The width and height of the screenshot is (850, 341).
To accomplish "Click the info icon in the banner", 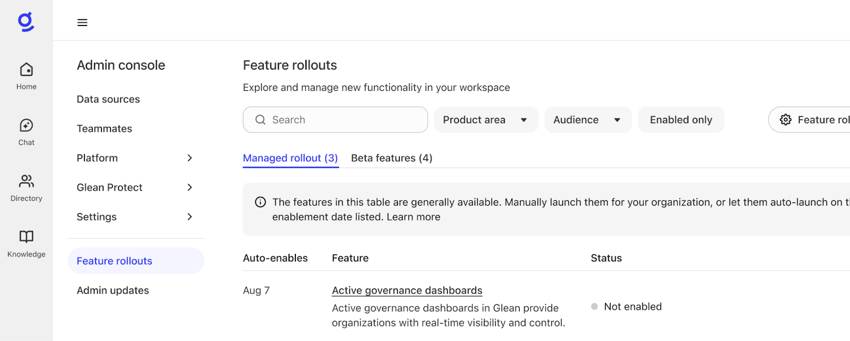I will click(260, 202).
